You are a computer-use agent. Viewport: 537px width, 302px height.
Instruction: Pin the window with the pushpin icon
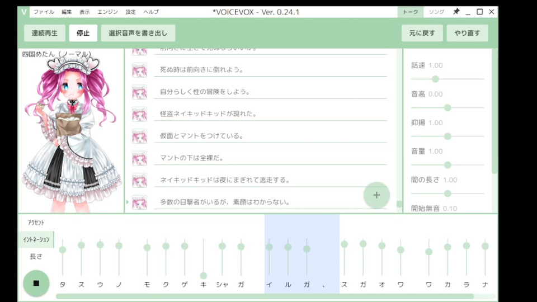coord(456,12)
